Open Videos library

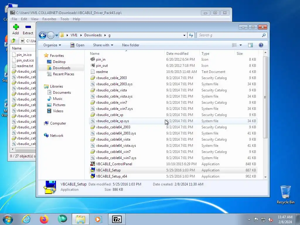point(55,111)
